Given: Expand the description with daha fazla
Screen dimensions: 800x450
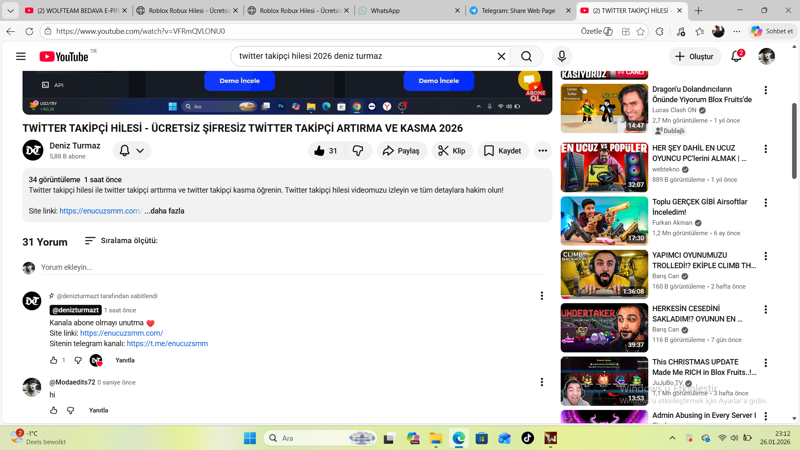Looking at the screenshot, I should (164, 211).
